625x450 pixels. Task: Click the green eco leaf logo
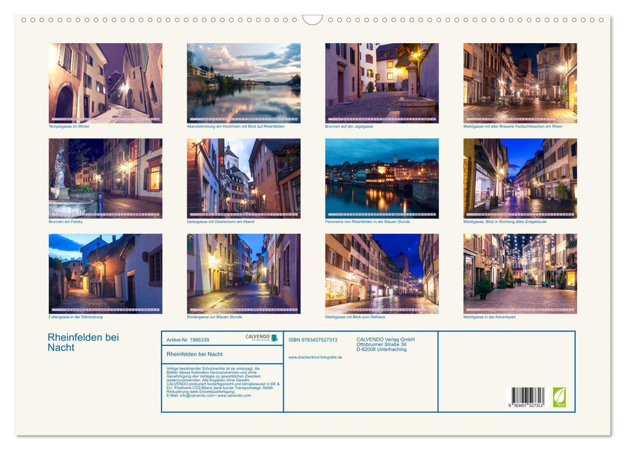559,397
